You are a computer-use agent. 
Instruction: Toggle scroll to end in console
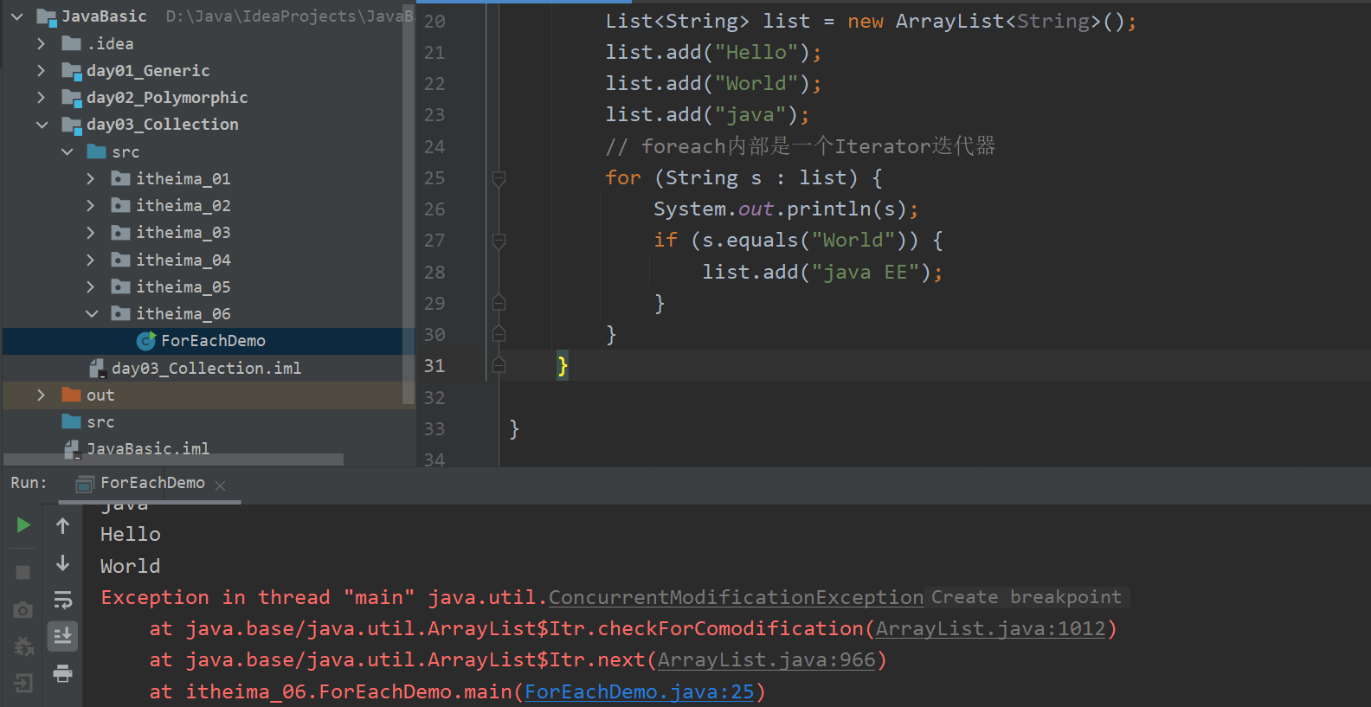coord(62,636)
